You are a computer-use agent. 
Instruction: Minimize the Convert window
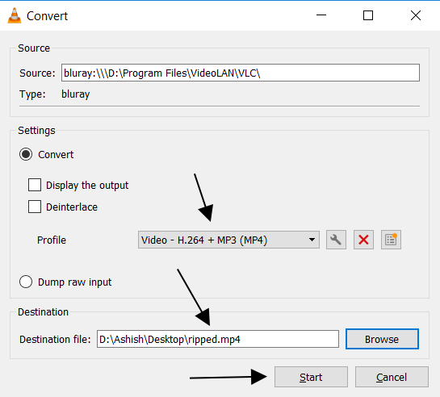321,15
